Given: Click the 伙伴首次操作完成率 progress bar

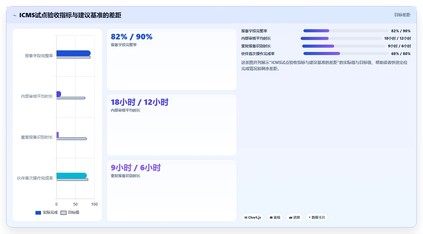Looking at the screenshot, I should 346,54.
